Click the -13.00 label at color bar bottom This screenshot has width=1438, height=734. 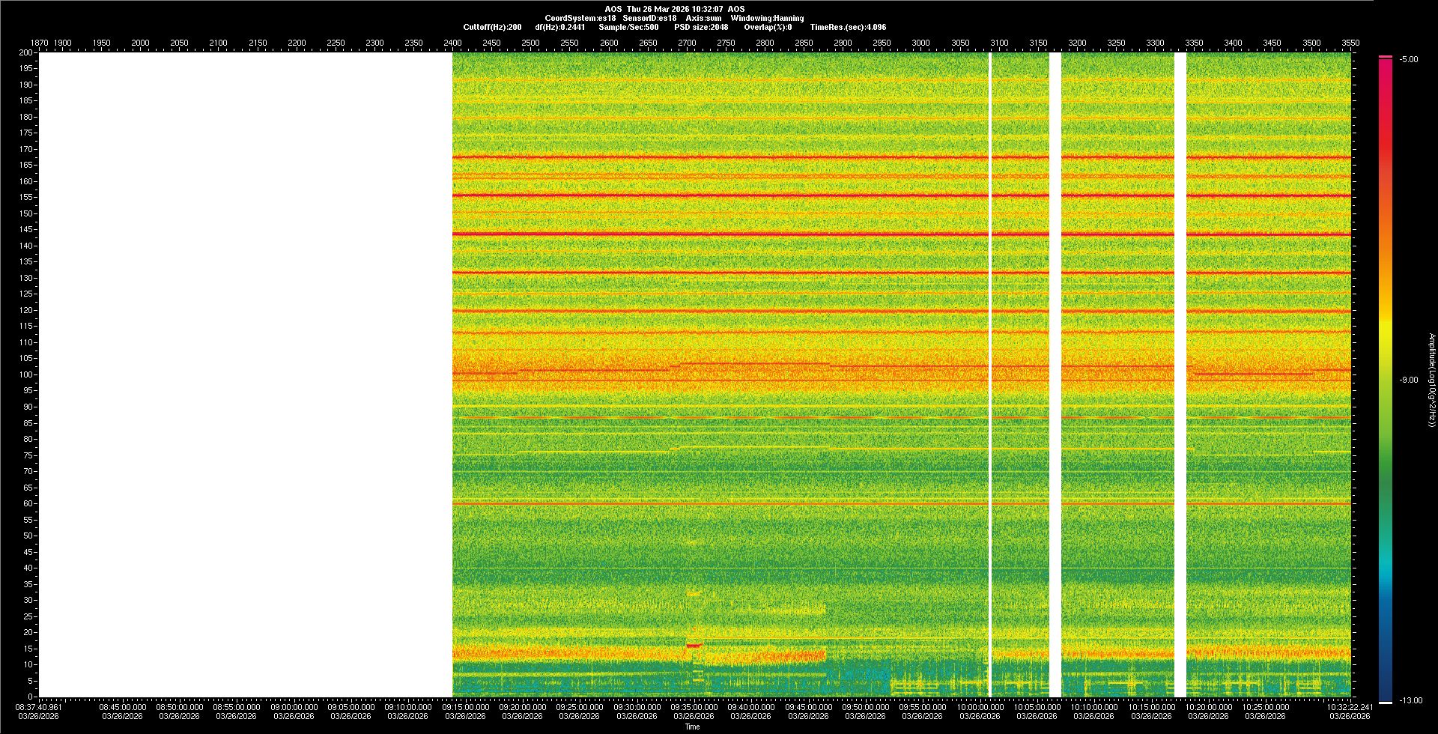tap(1410, 700)
